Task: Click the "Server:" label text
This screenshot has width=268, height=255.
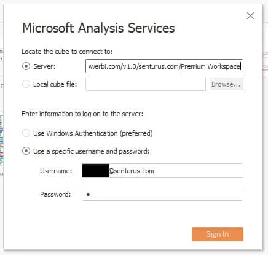Action: click(x=44, y=66)
